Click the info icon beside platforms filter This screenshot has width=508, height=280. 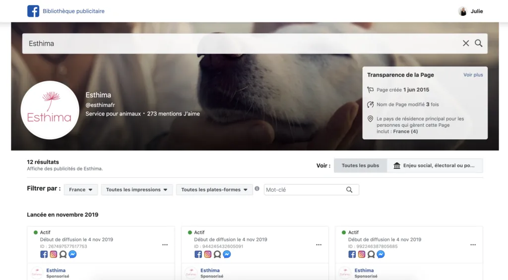(257, 189)
